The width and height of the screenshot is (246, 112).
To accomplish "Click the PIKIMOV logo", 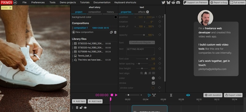I will [x=6, y=2].
